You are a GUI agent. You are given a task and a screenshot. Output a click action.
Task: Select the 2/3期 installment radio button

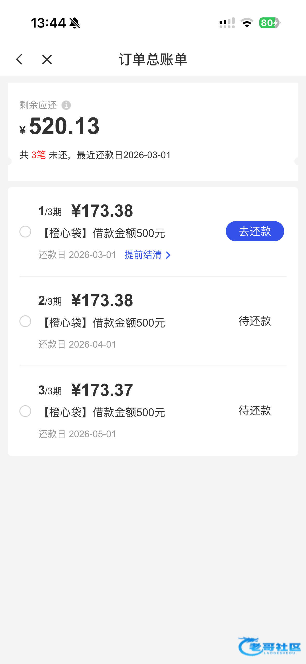[x=25, y=321]
